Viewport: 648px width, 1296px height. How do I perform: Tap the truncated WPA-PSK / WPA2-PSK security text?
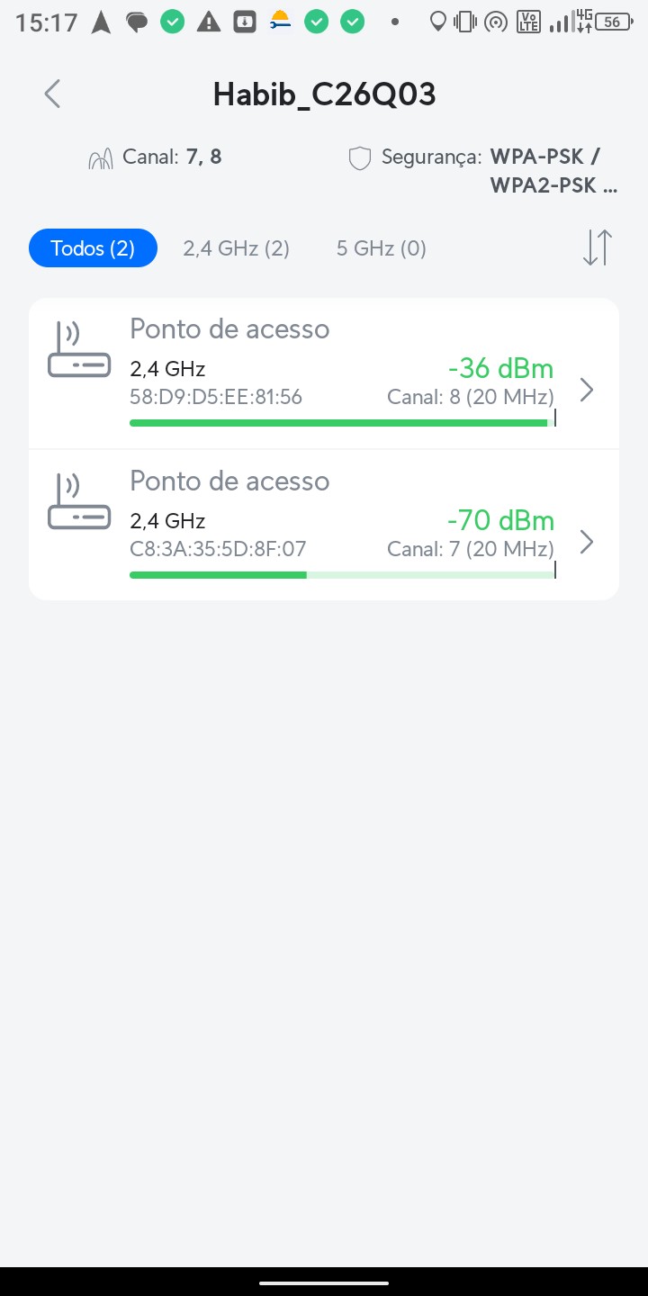[545, 171]
